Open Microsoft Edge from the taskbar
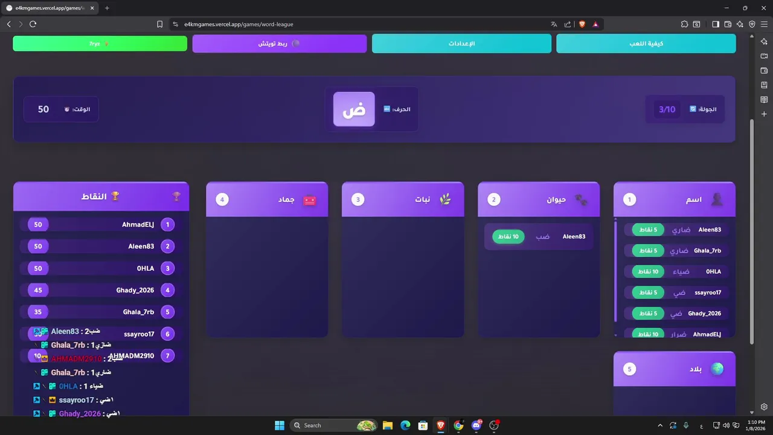The image size is (773, 435). [405, 425]
